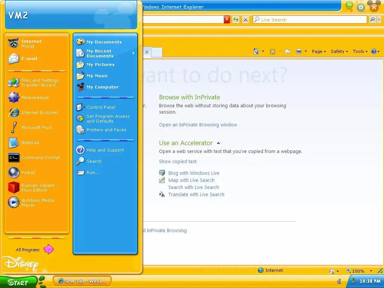Click the Internet zone status indicator
This screenshot has height=288, width=384.
click(x=271, y=270)
